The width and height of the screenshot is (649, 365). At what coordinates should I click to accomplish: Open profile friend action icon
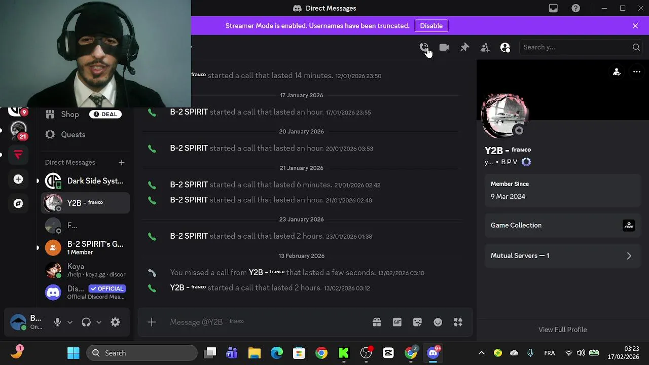pyautogui.click(x=617, y=72)
